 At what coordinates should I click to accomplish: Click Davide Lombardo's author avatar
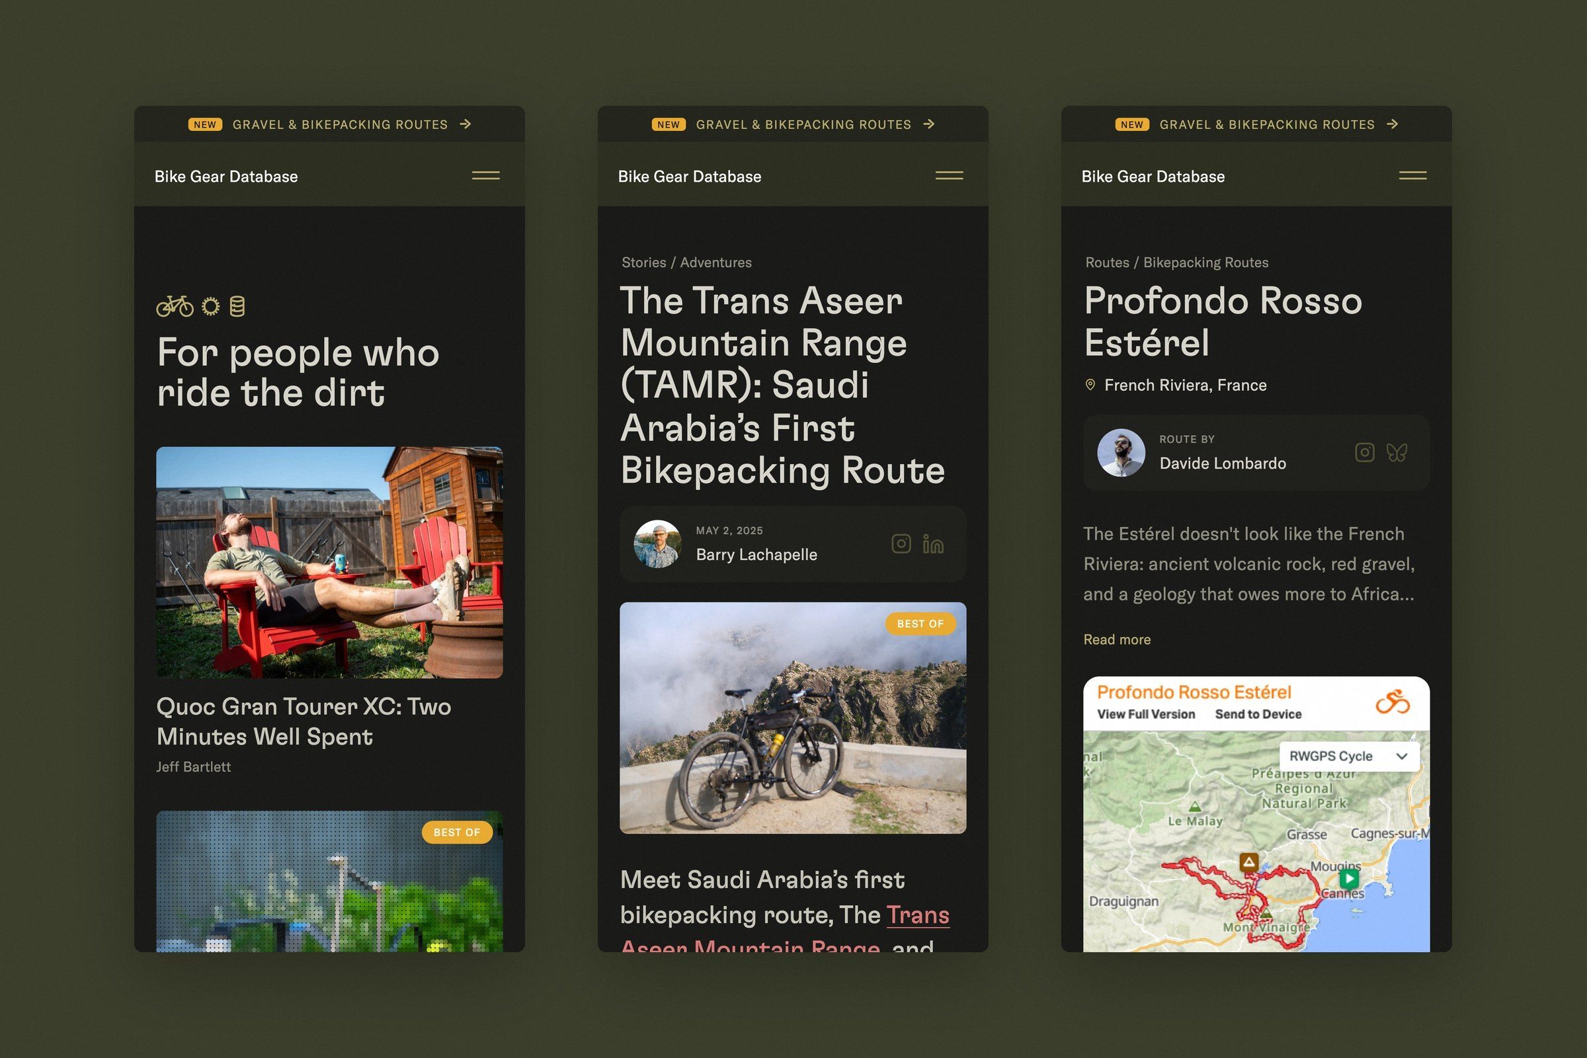click(x=1121, y=452)
